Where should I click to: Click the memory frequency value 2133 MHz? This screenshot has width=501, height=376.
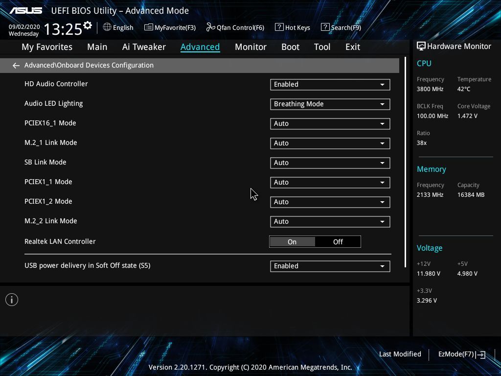tap(430, 195)
